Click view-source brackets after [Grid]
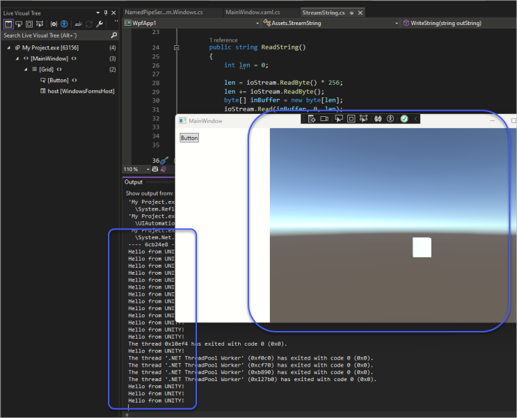 click(59, 70)
